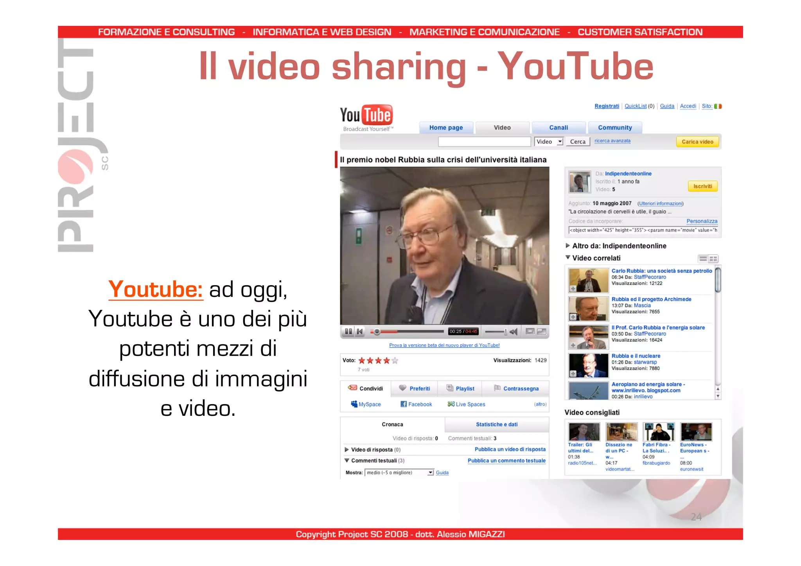Viewport: 801px width, 566px height.
Task: Open the Home page navigation tab
Action: 446,128
